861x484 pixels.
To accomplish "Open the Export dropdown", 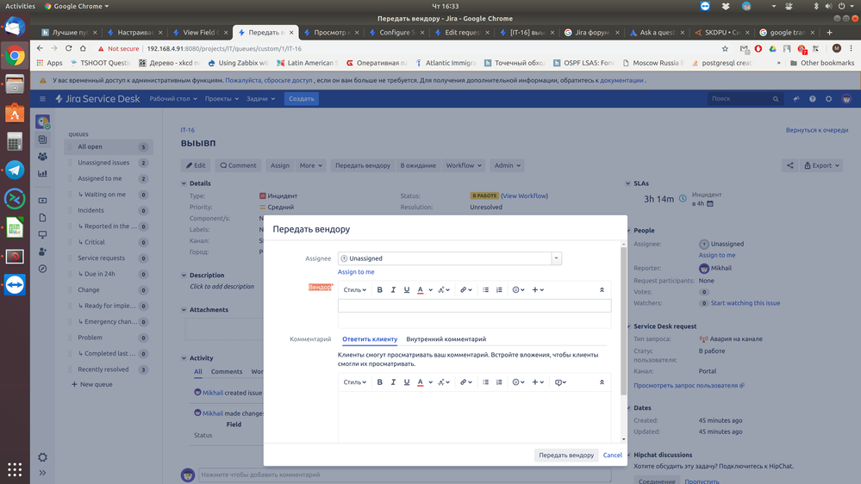I will 821,165.
